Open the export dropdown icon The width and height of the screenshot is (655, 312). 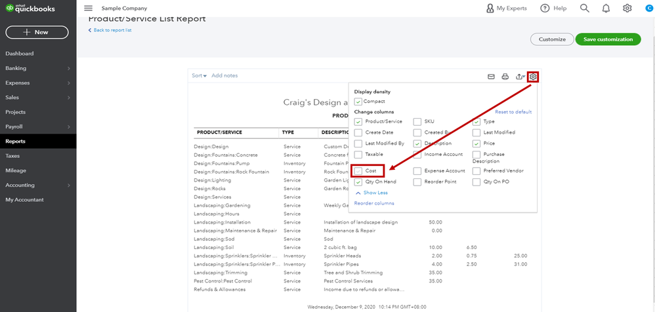tap(520, 77)
